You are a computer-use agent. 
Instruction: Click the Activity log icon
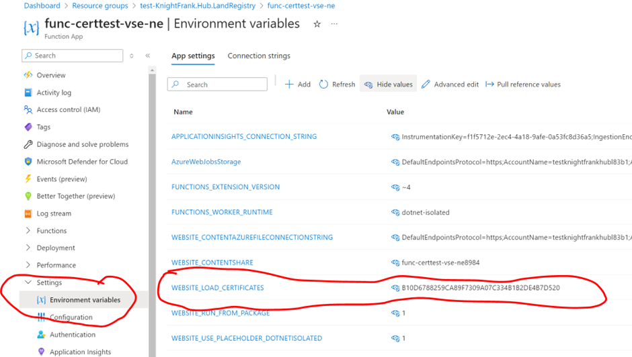pos(28,93)
